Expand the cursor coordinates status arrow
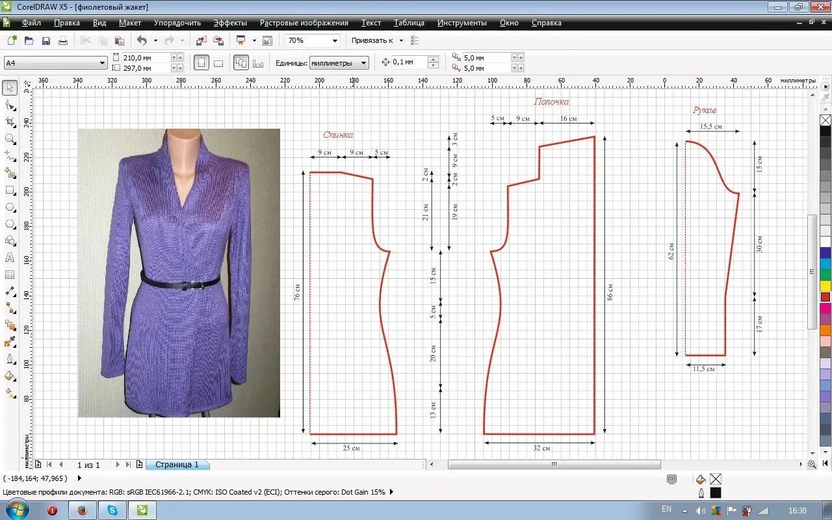Screen dimensions: 832x520 tap(79, 478)
